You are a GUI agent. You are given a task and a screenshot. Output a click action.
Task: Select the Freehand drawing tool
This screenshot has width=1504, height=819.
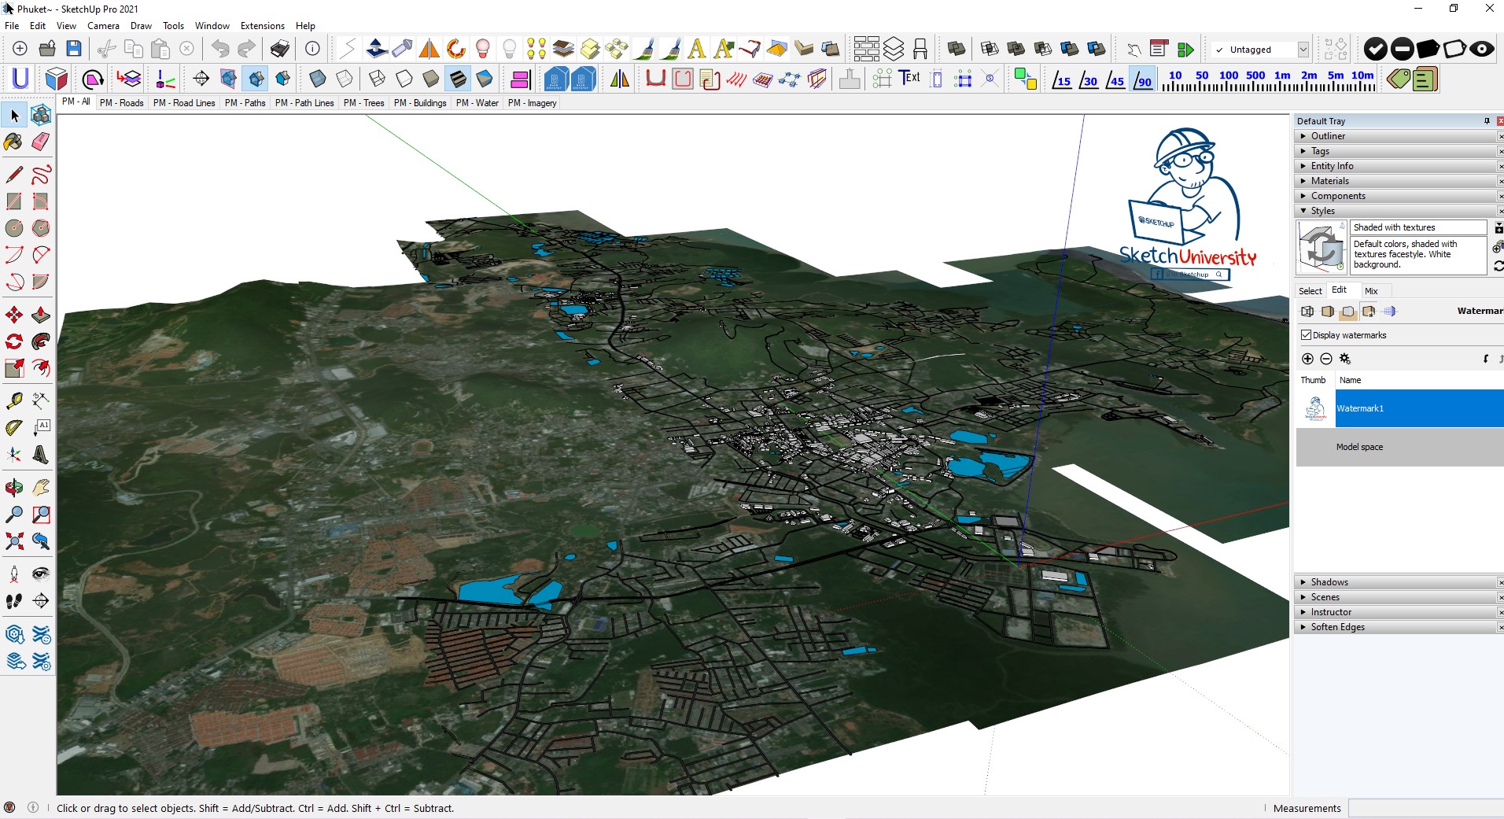(x=41, y=174)
